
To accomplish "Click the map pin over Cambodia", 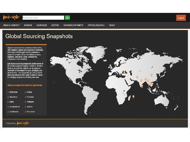I will [x=150, y=84].
